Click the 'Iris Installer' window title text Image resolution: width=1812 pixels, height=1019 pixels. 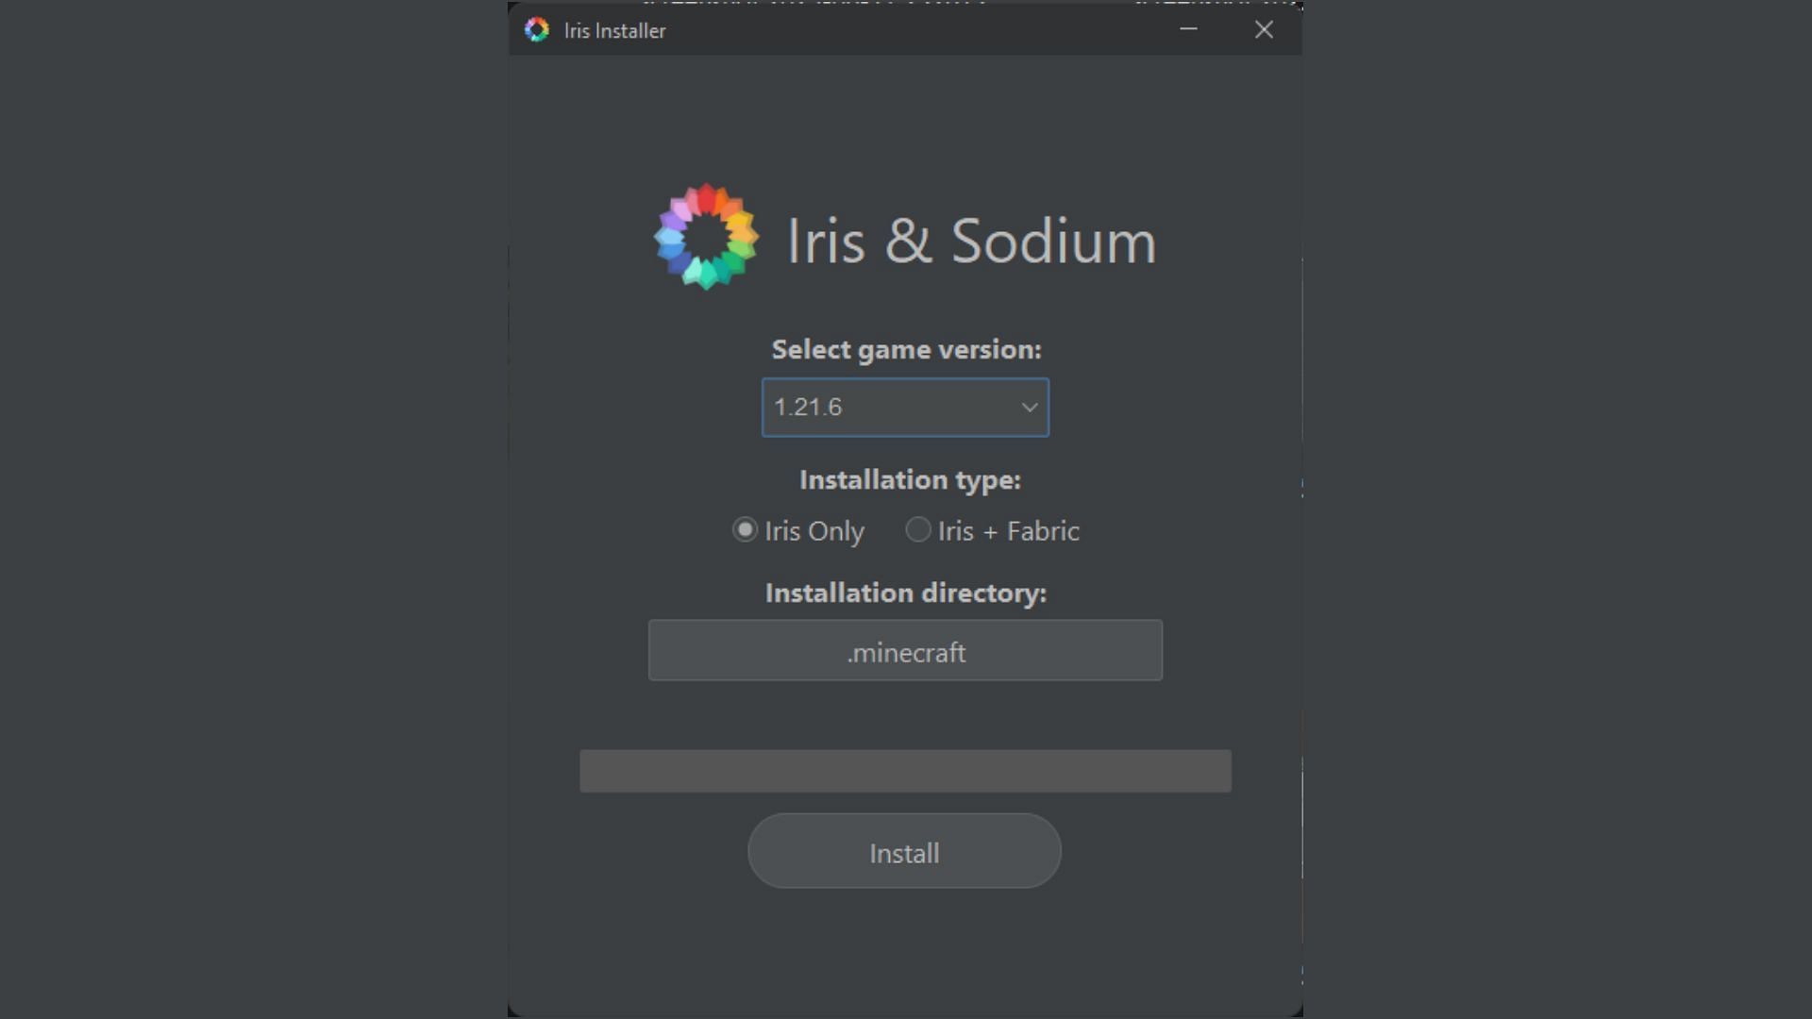click(x=614, y=31)
